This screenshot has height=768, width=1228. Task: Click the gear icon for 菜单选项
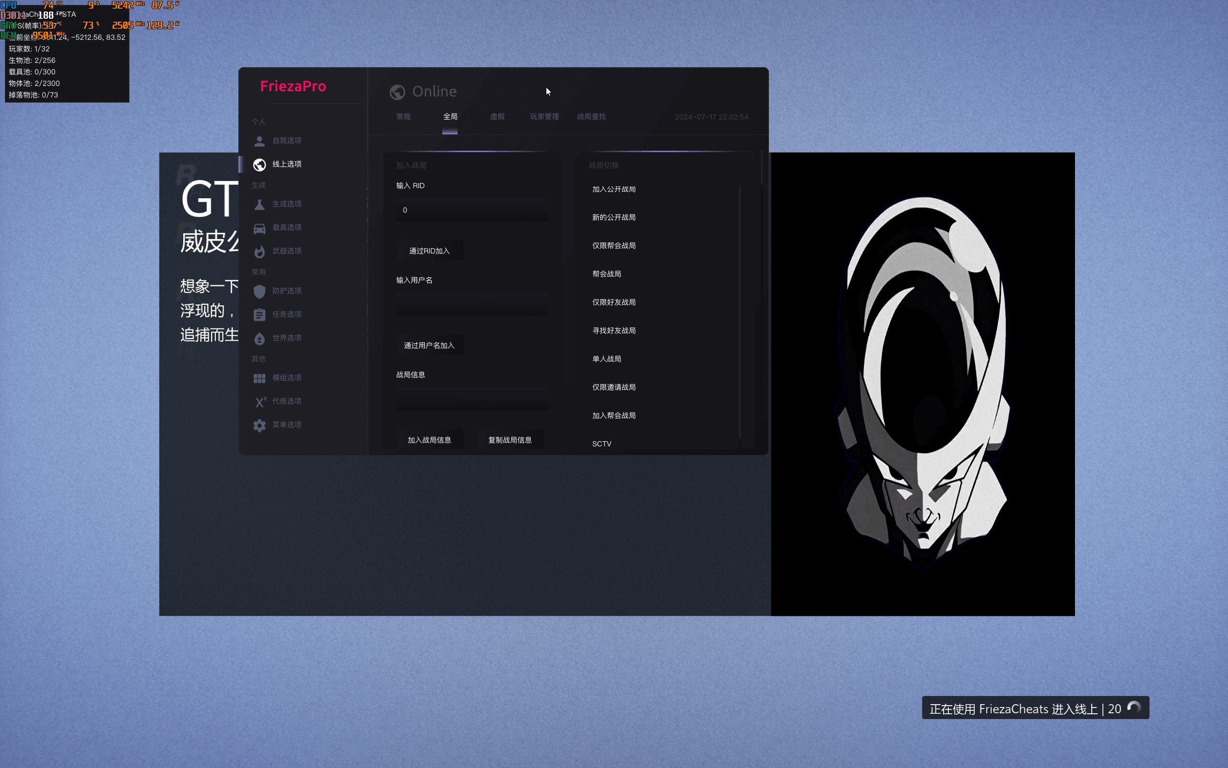pyautogui.click(x=260, y=425)
